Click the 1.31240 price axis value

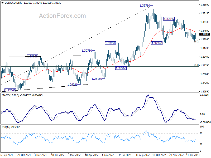[205, 48]
